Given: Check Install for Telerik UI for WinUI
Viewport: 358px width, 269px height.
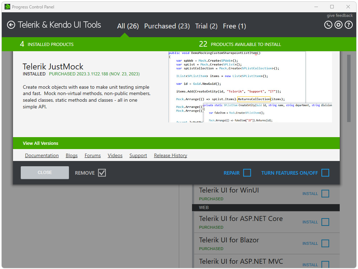Looking at the screenshot, I should [325, 193].
